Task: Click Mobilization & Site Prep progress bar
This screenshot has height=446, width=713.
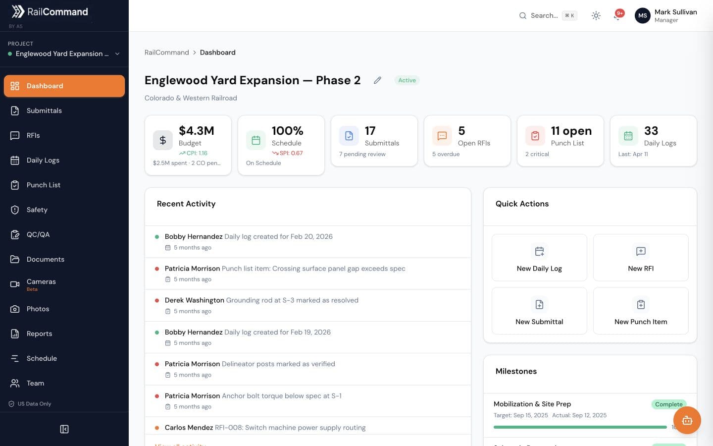Action: [580, 427]
